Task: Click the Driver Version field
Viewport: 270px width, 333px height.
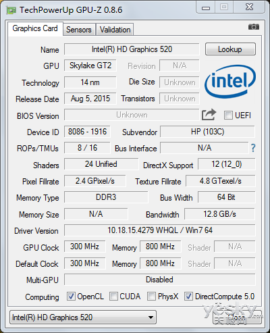Action: tap(160, 230)
